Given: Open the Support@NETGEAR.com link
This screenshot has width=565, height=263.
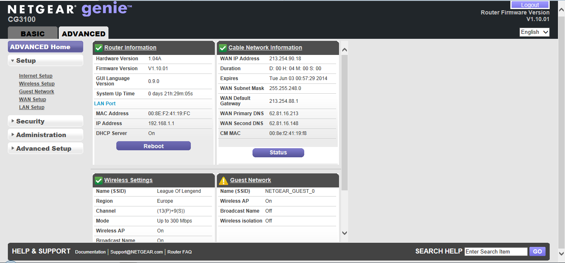Looking at the screenshot, I should pos(137,252).
